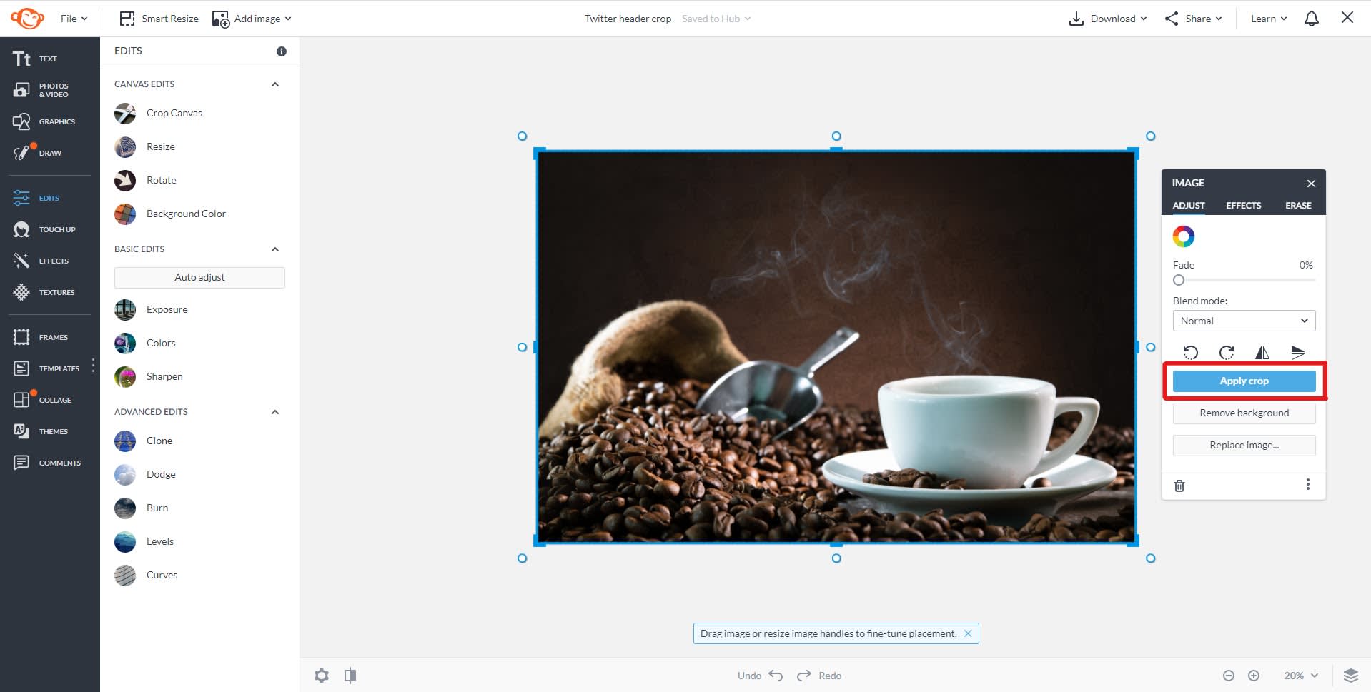Click Replace image button
1371x692 pixels.
pyautogui.click(x=1244, y=445)
